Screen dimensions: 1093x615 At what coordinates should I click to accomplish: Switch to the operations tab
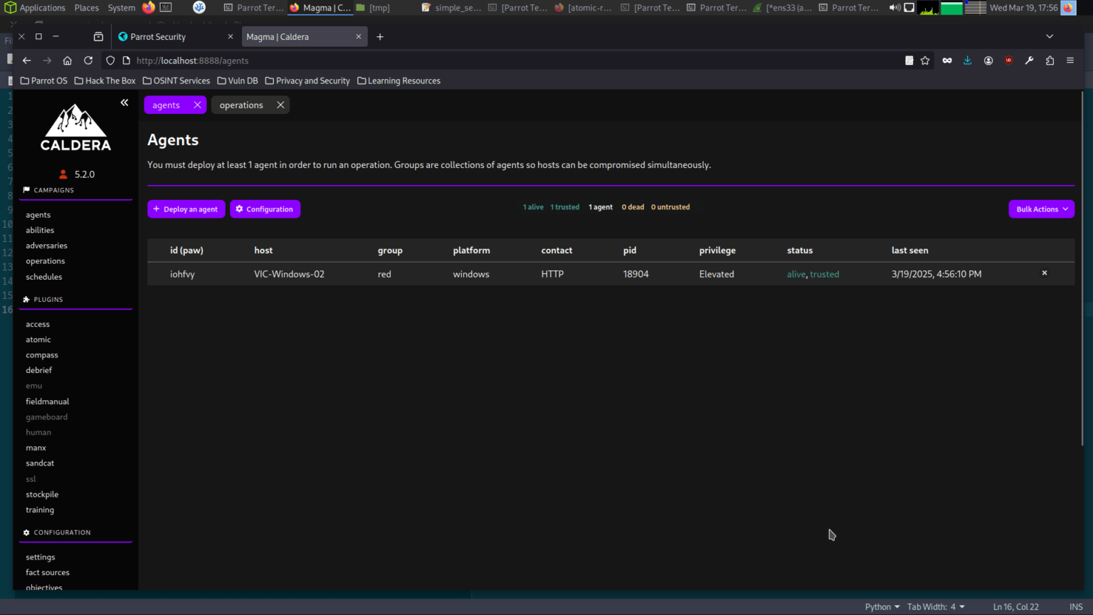[x=241, y=105]
